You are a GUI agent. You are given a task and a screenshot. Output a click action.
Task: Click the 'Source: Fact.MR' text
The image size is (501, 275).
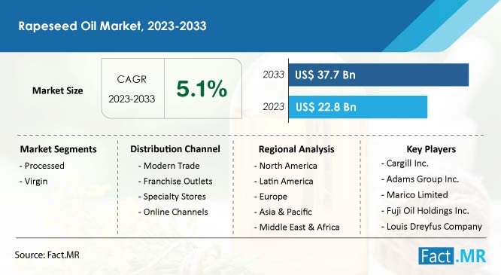pyautogui.click(x=47, y=255)
